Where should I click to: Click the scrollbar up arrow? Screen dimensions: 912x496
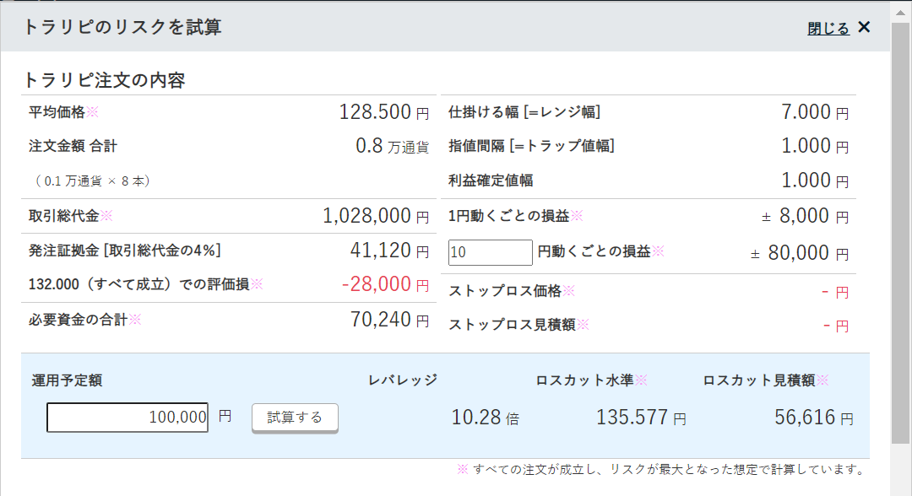900,12
